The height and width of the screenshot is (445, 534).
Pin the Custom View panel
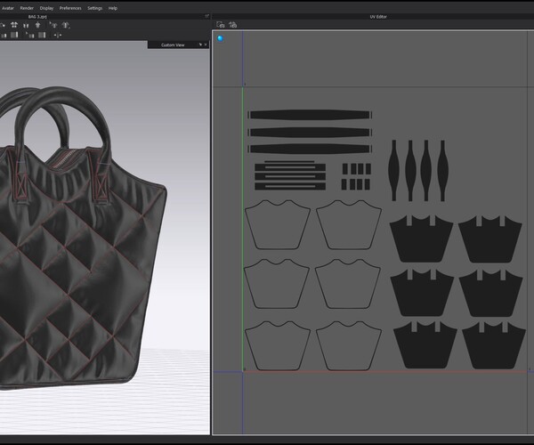(200, 44)
